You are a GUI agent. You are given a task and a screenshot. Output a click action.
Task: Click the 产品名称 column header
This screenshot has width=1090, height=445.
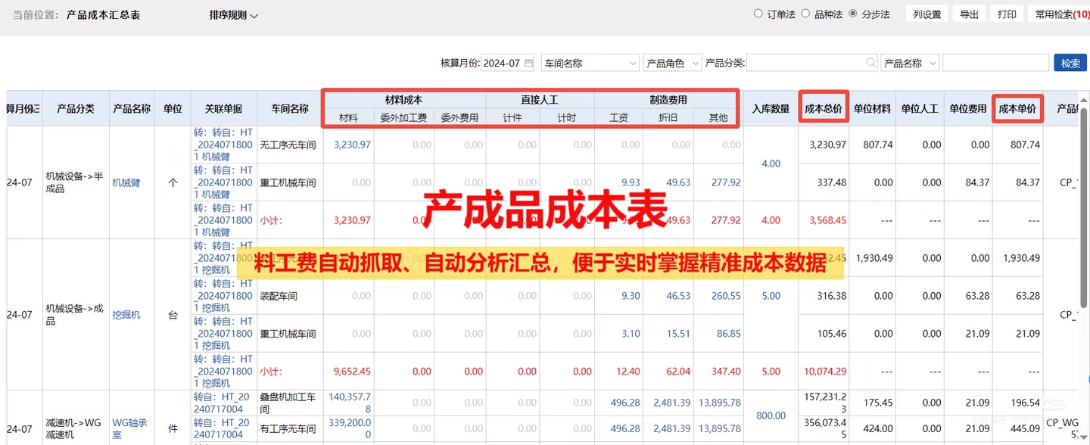point(132,109)
